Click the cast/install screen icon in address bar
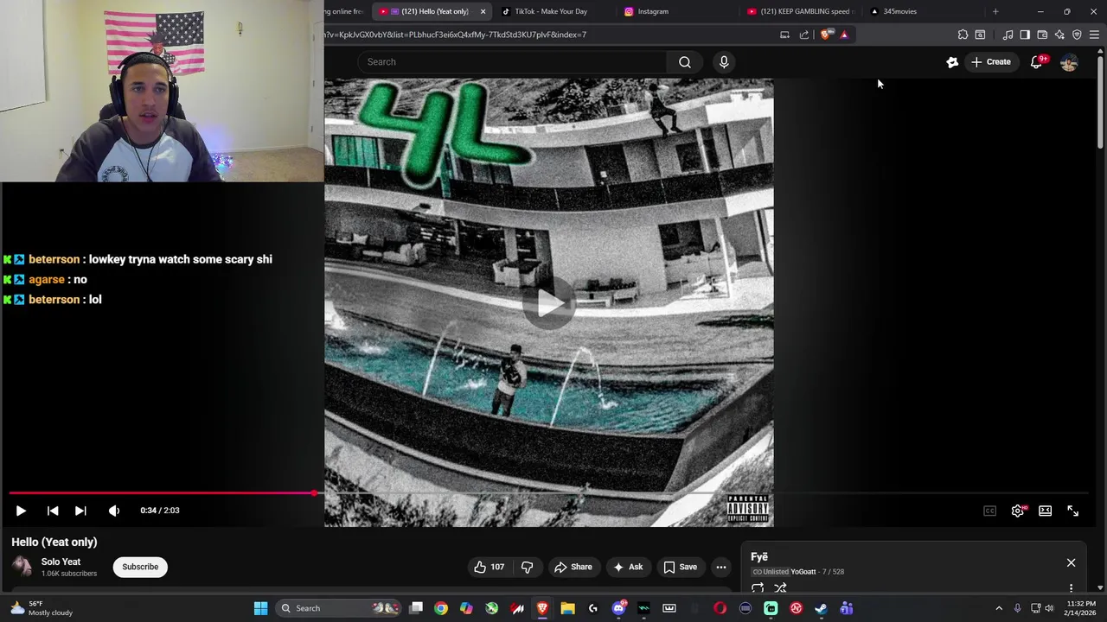 (784, 35)
